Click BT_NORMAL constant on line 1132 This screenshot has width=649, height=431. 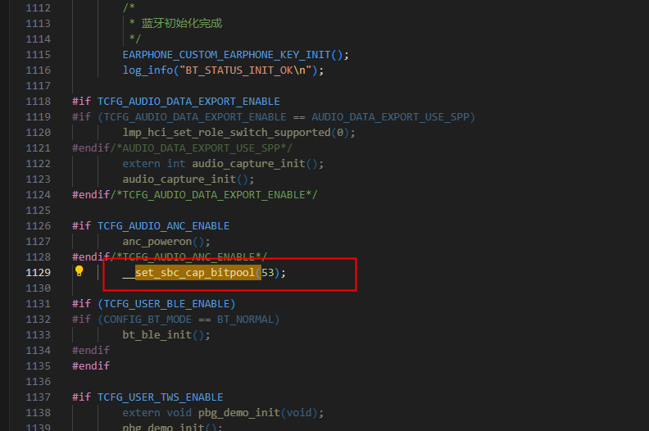(245, 320)
